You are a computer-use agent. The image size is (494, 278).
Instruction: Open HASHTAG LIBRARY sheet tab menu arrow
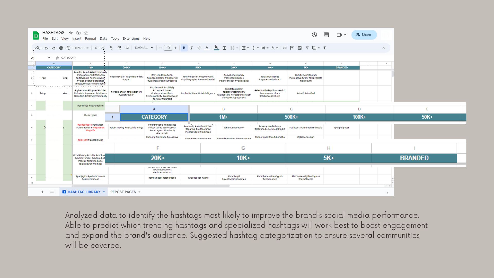104,192
